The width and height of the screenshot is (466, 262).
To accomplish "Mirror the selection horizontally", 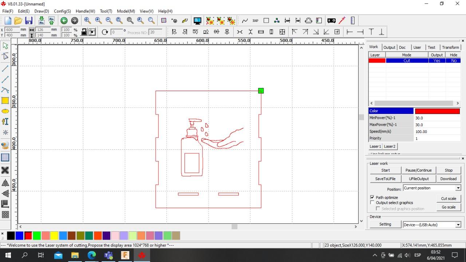I will point(5,183).
